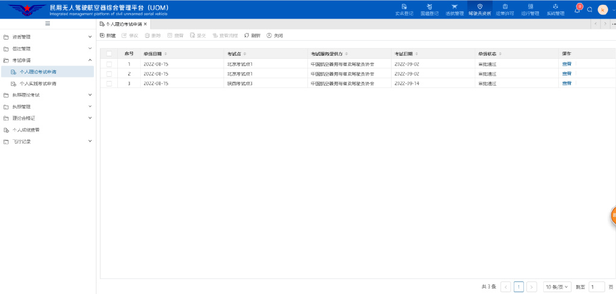Expand the 执照理论考试 sidebar group

click(48, 95)
